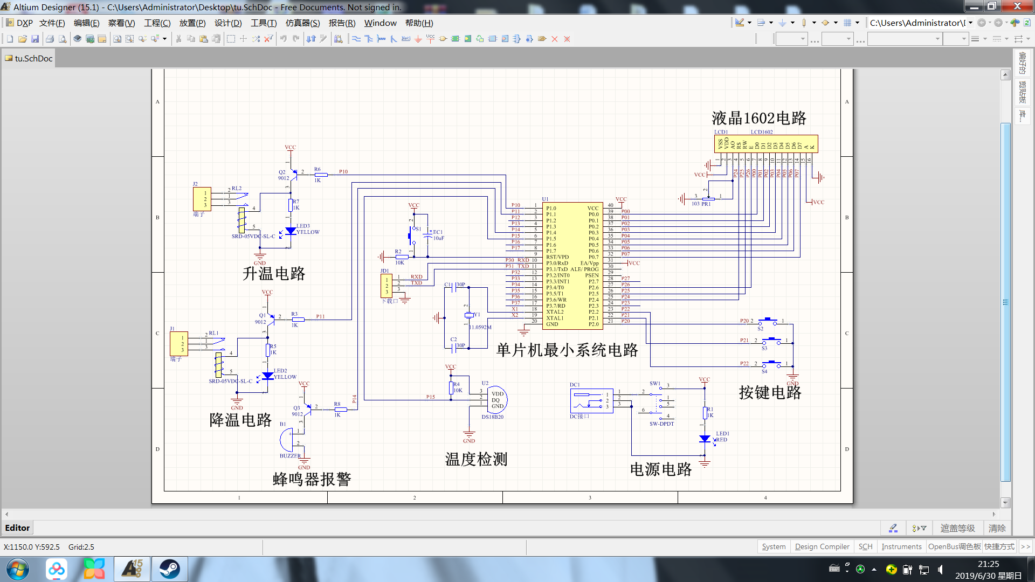This screenshot has height=582, width=1035.
Task: Click the 清除 clear button
Action: [997, 528]
